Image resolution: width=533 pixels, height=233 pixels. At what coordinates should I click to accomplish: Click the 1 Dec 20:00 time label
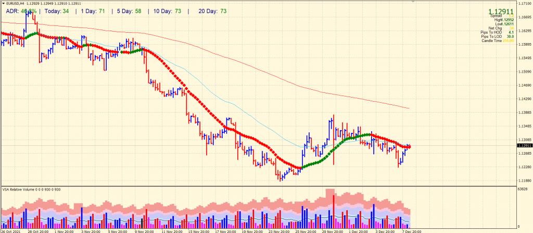pos(359,231)
